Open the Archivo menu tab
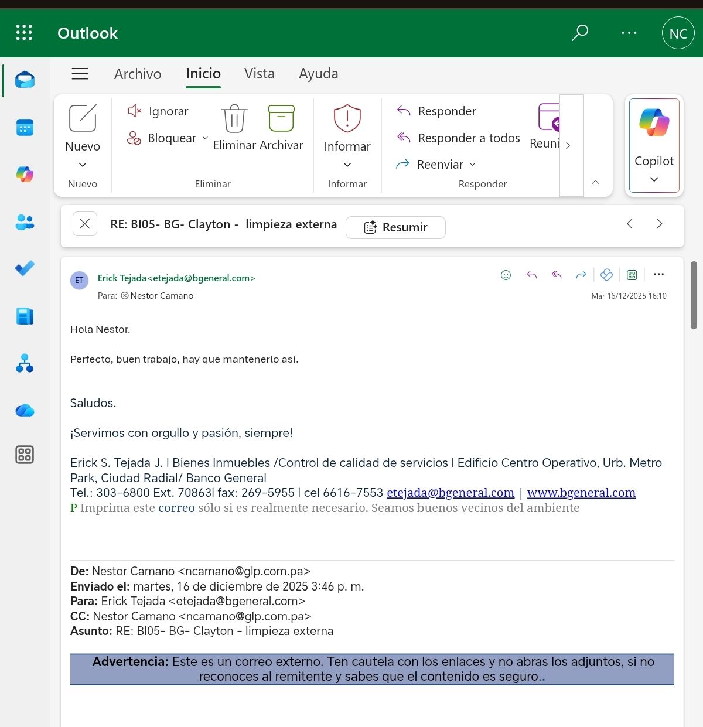703x727 pixels. pos(138,74)
